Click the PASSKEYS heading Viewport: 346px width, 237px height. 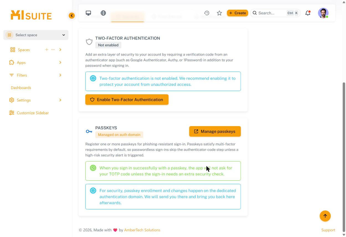106,128
